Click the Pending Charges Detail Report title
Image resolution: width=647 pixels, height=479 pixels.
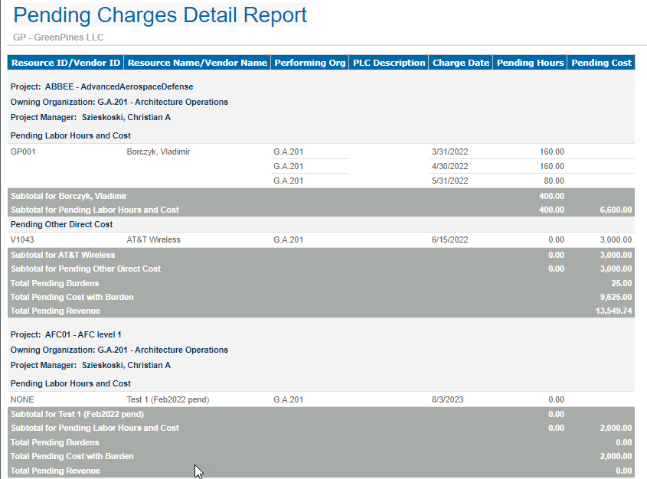pos(160,15)
